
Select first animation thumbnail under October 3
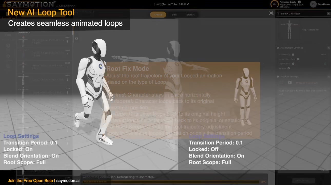point(23,41)
